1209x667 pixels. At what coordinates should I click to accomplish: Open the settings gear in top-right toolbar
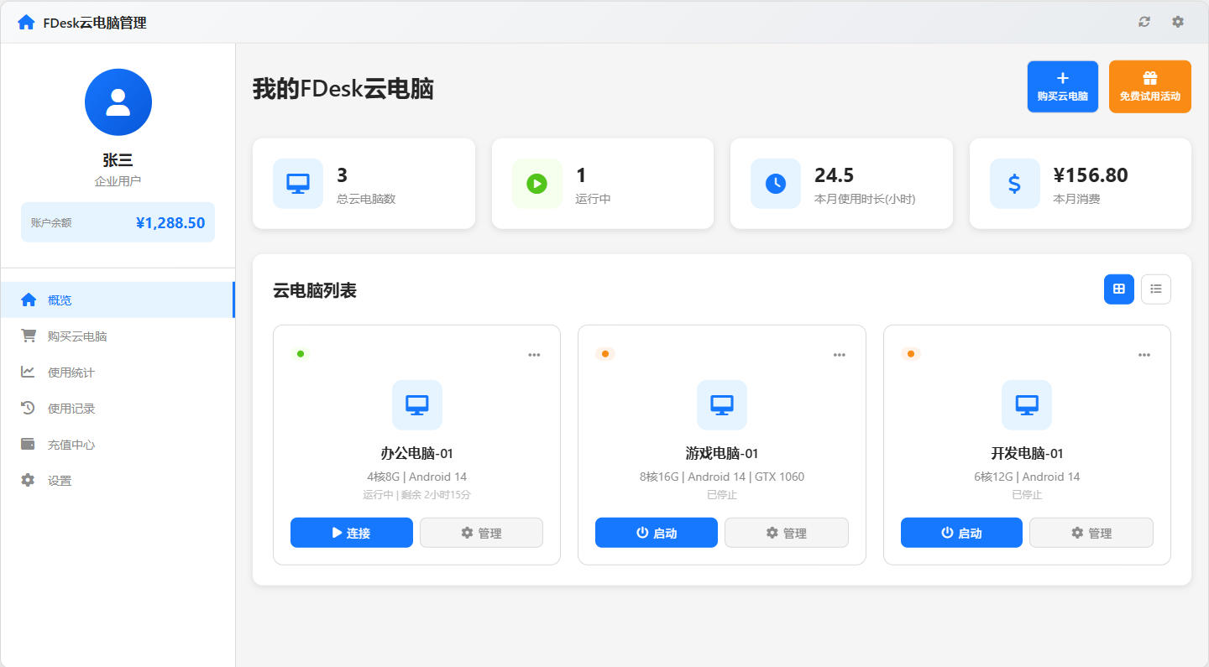(x=1178, y=22)
